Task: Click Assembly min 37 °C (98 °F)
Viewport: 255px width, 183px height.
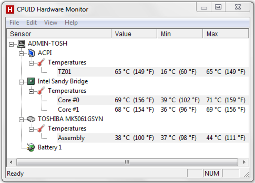Action: click(x=178, y=138)
